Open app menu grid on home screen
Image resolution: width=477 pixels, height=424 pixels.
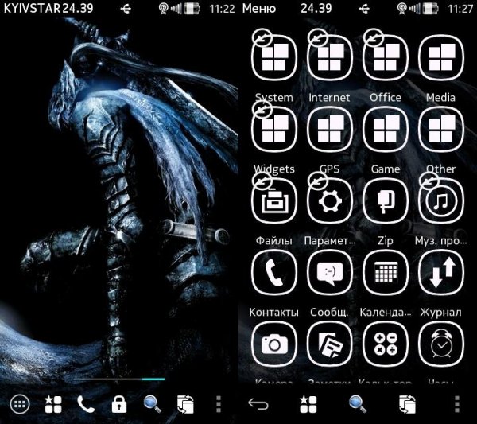(x=20, y=404)
